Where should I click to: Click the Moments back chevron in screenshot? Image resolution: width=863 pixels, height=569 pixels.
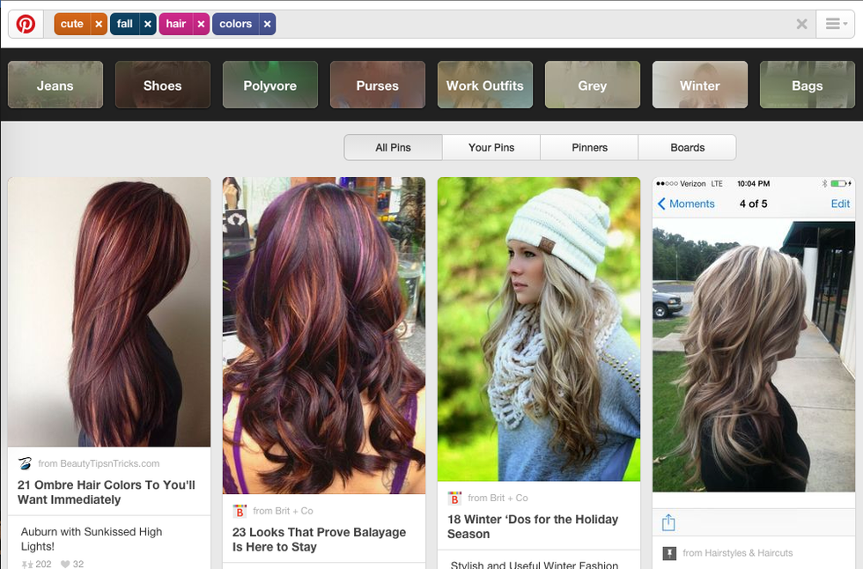pos(663,203)
